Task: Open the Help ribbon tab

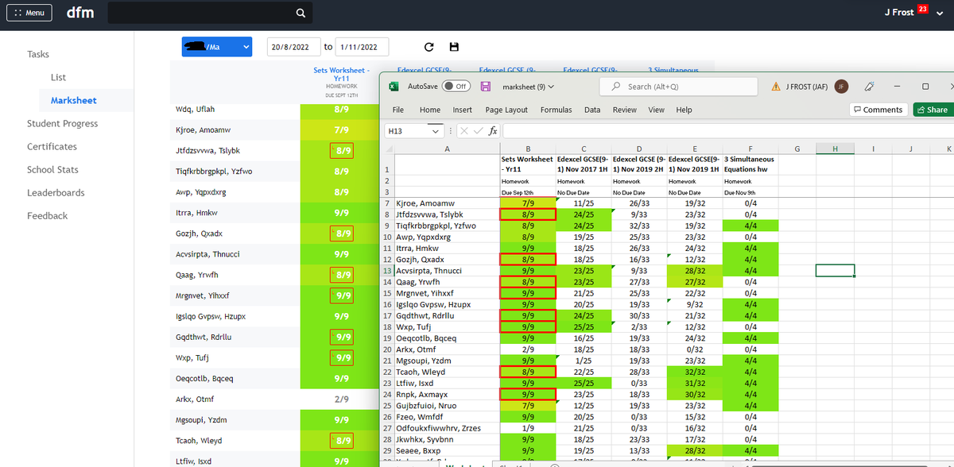Action: 684,110
